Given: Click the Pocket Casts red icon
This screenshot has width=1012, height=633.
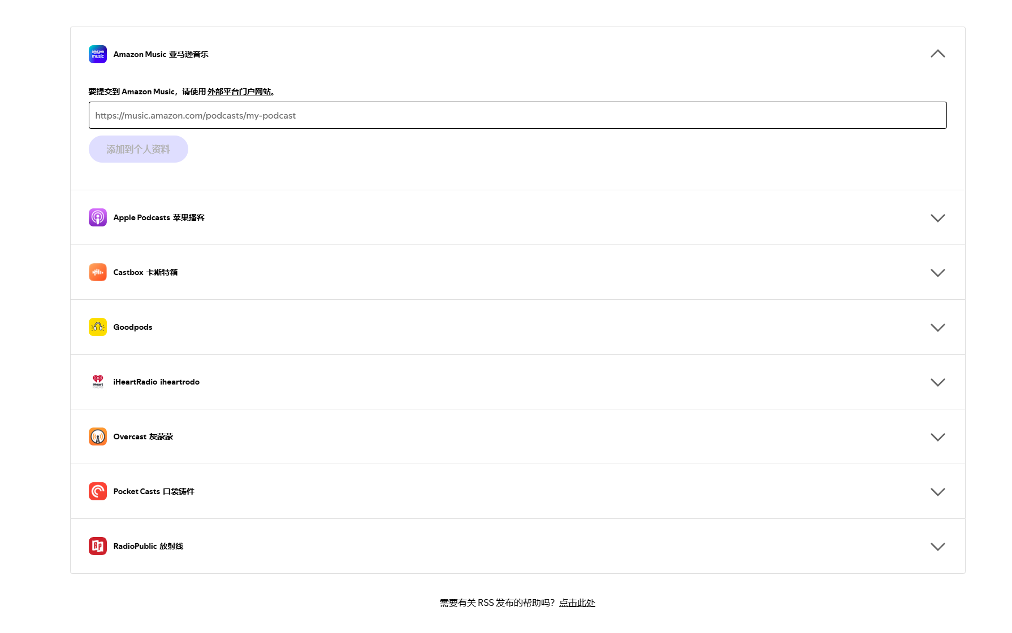Looking at the screenshot, I should [98, 491].
